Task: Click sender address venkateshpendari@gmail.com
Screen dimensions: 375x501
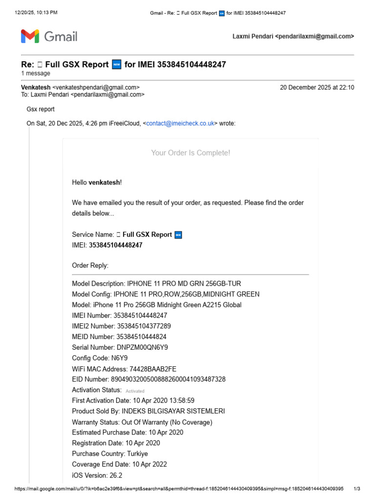Action: click(96, 88)
